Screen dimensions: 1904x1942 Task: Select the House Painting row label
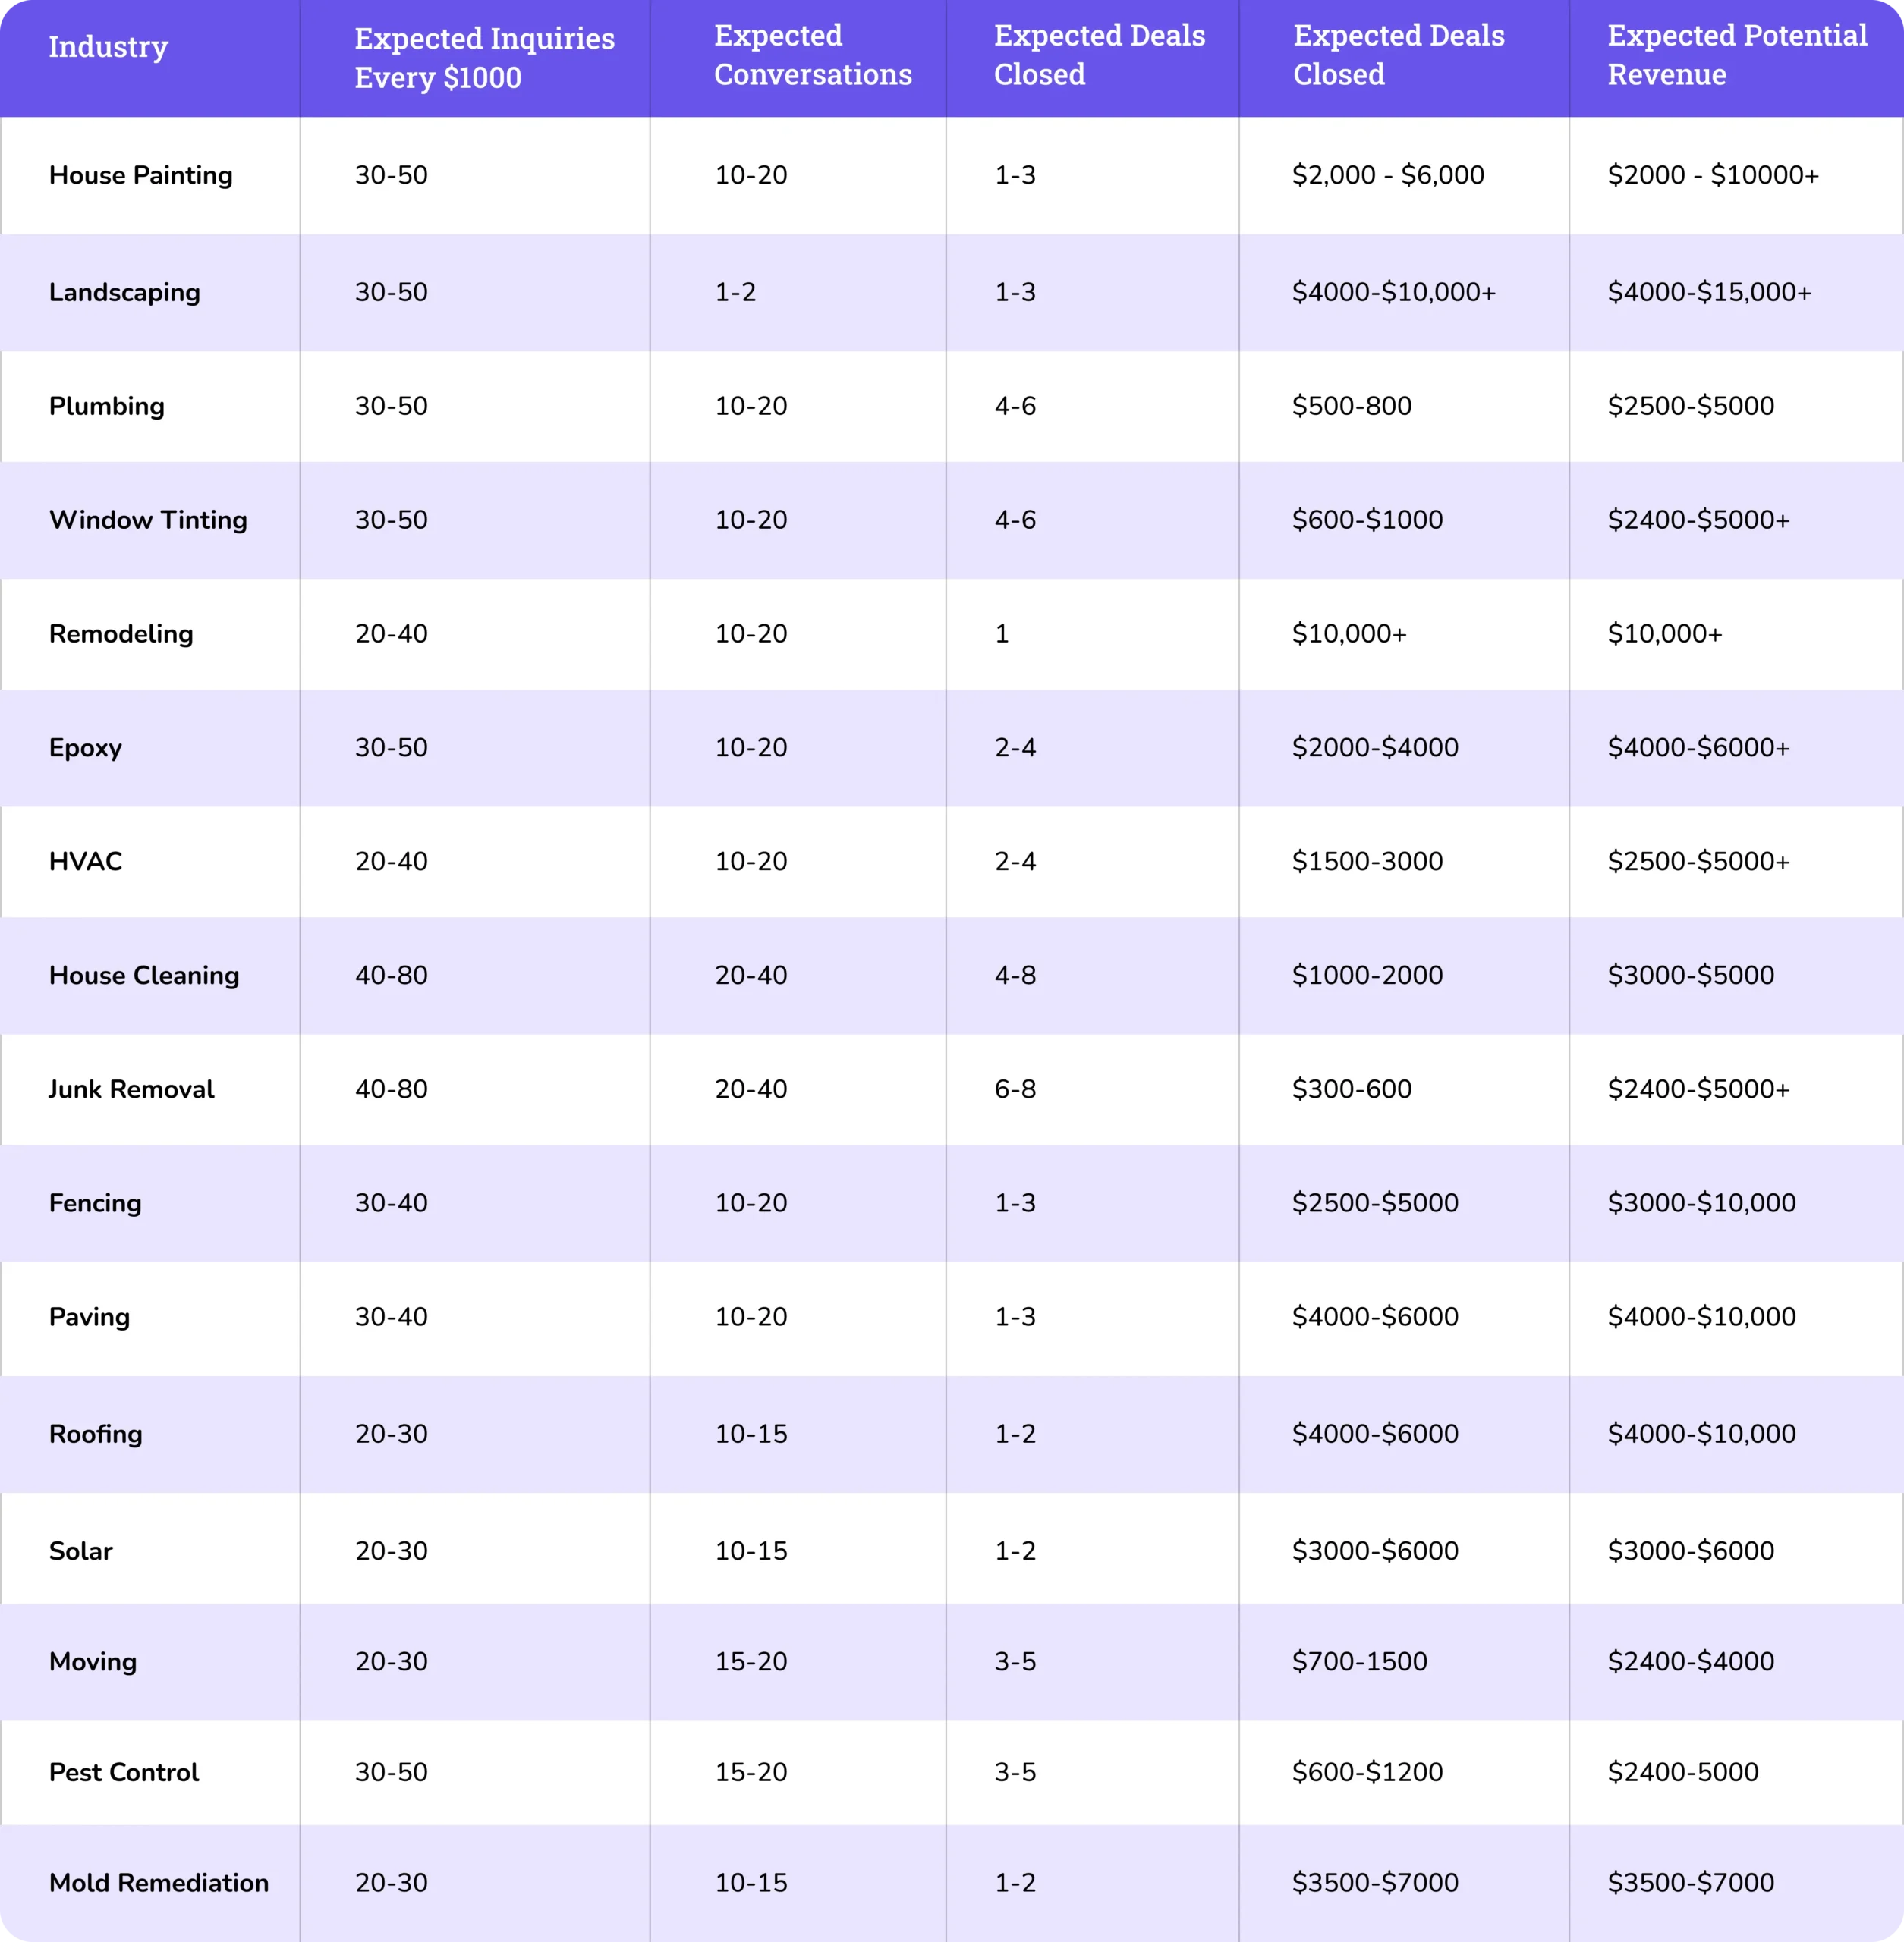[x=140, y=176]
